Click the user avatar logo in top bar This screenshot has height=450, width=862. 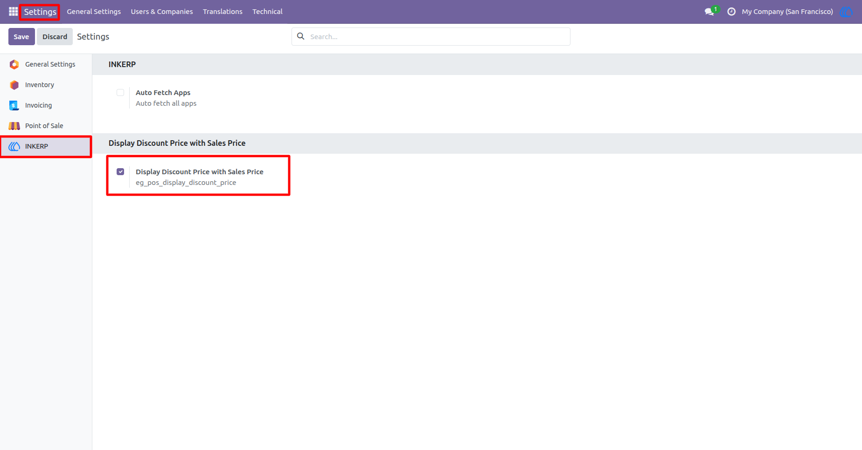(x=846, y=12)
